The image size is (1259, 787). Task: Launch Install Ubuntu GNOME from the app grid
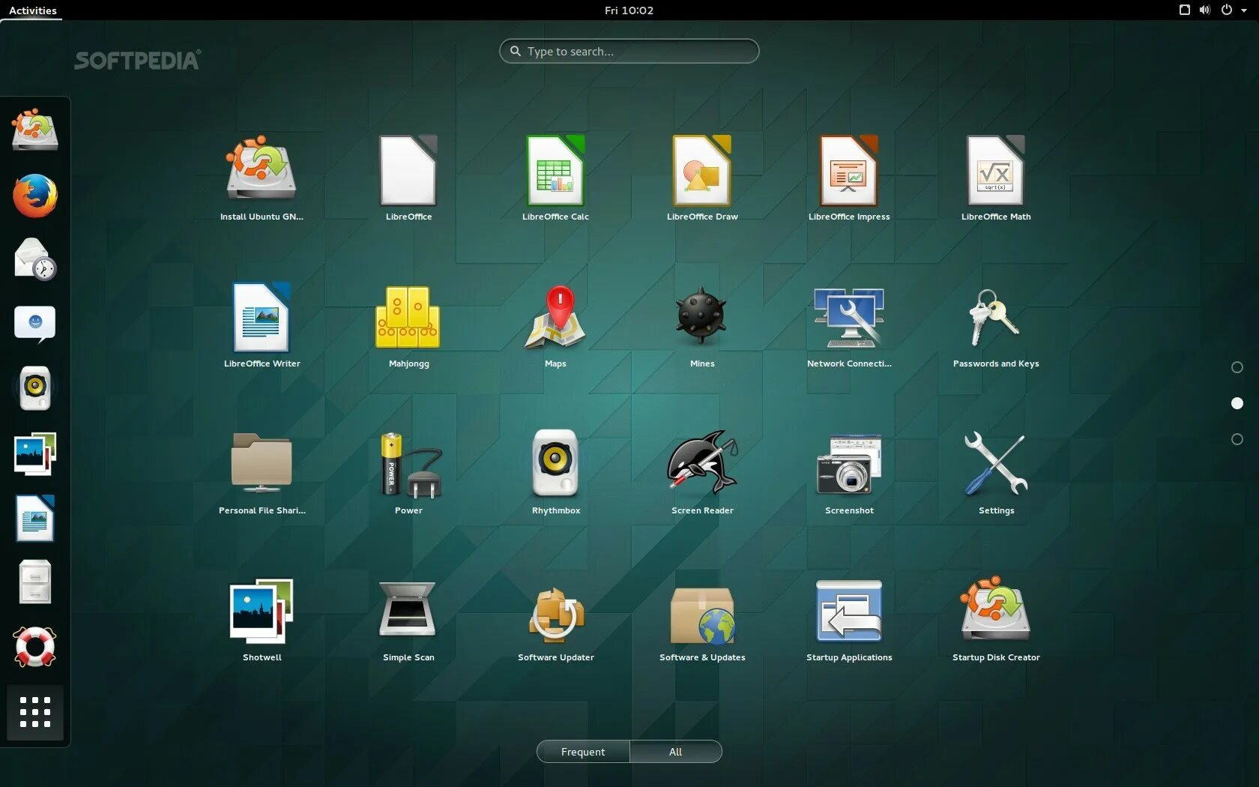click(262, 178)
